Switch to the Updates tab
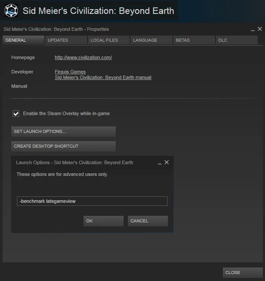This screenshot has width=265, height=281. click(x=66, y=40)
